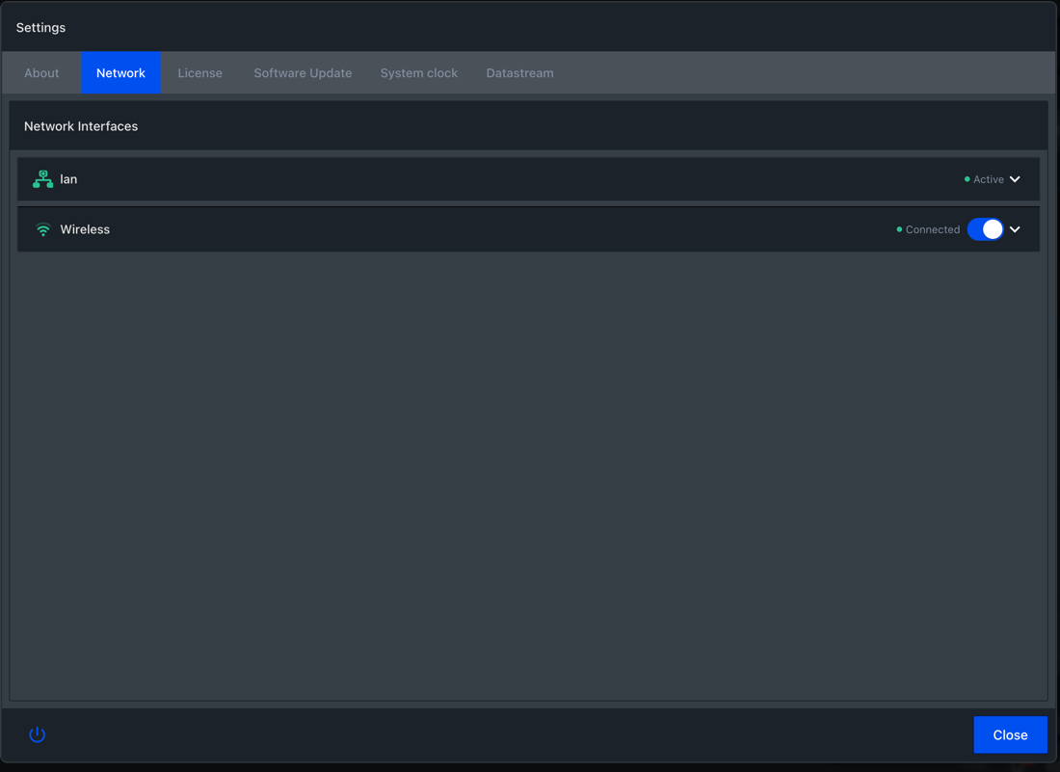Click the lan wired network icon
1060x772 pixels.
pos(42,179)
